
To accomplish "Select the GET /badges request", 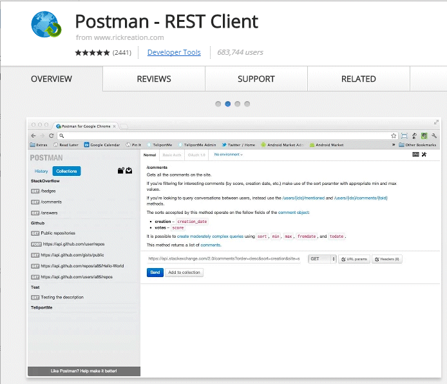I will [x=43, y=191].
